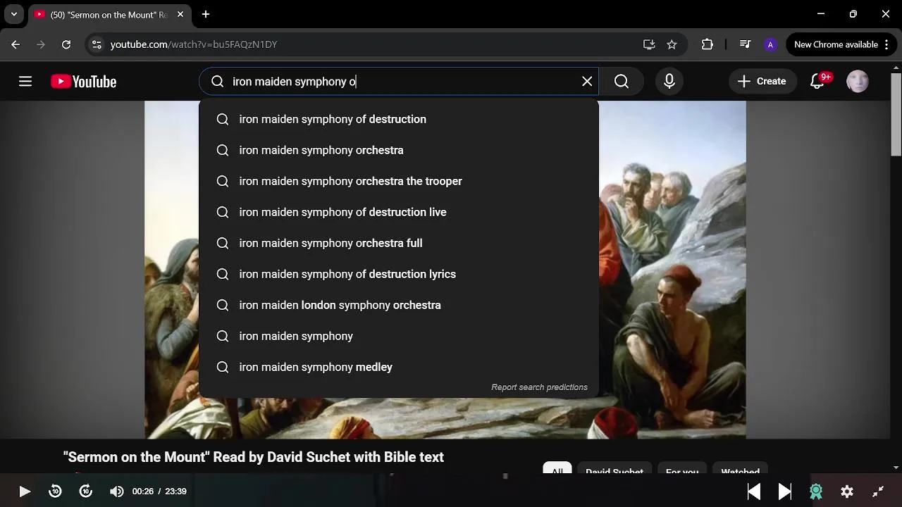Submit search with the magnifier button

click(x=622, y=82)
